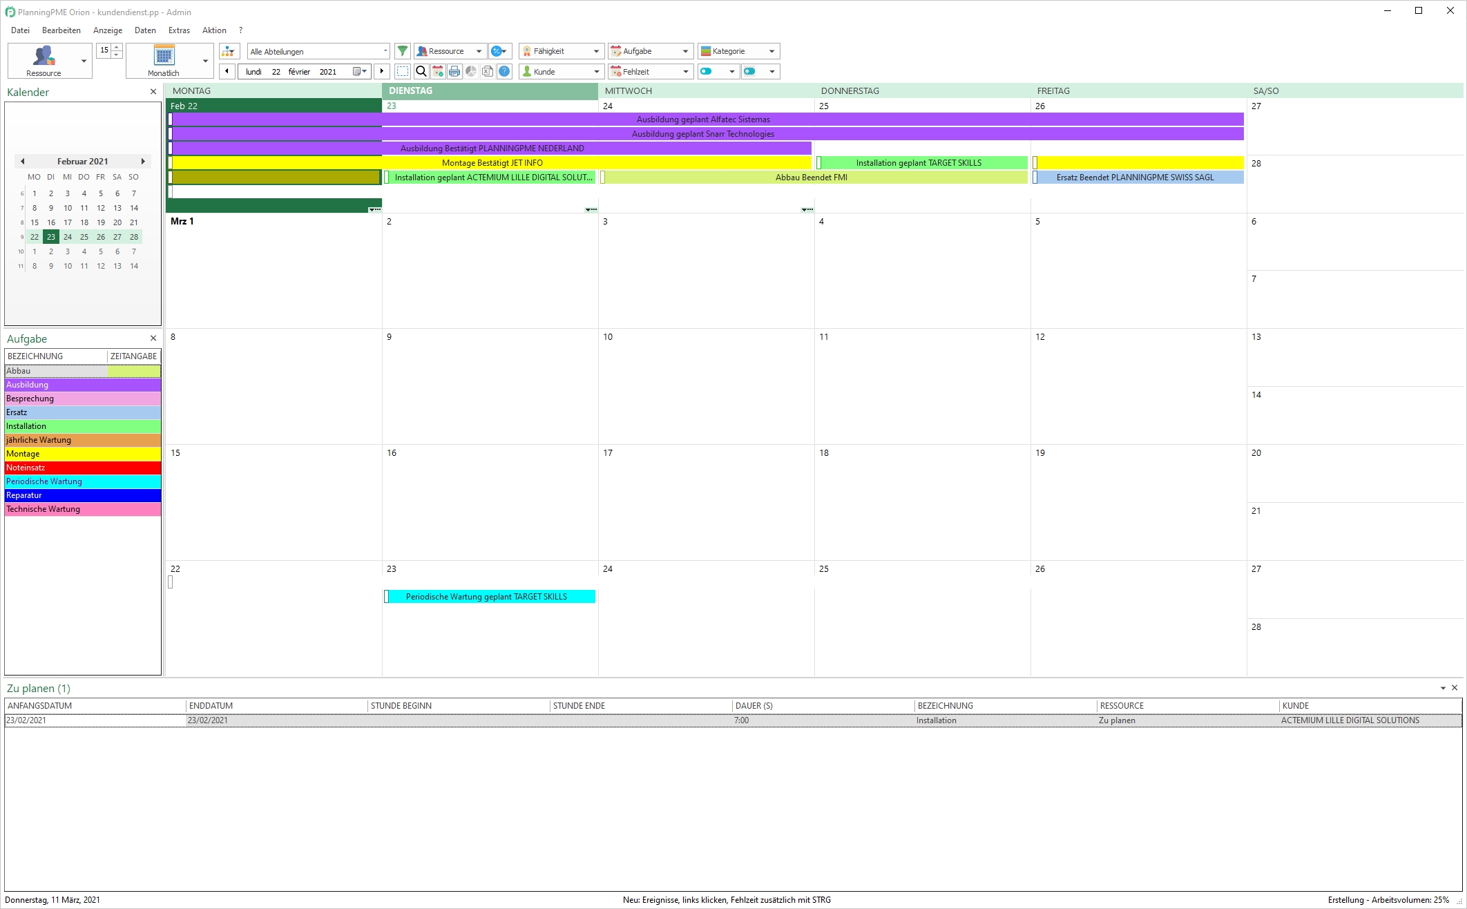
Task: Show next month in mini calendar
Action: tap(143, 161)
